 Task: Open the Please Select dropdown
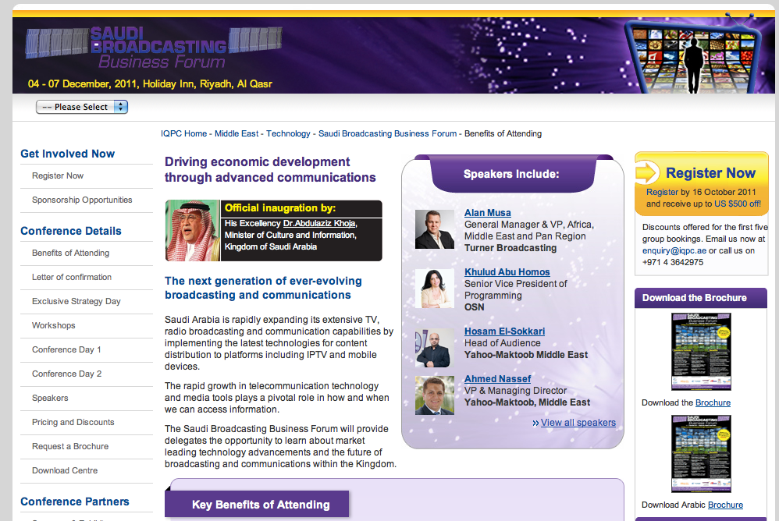(82, 107)
